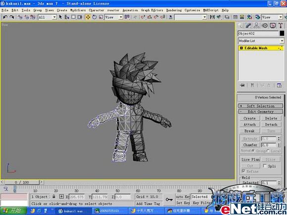Select the Group normal radio option
The image size is (287, 215).
pyautogui.click(x=253, y=151)
